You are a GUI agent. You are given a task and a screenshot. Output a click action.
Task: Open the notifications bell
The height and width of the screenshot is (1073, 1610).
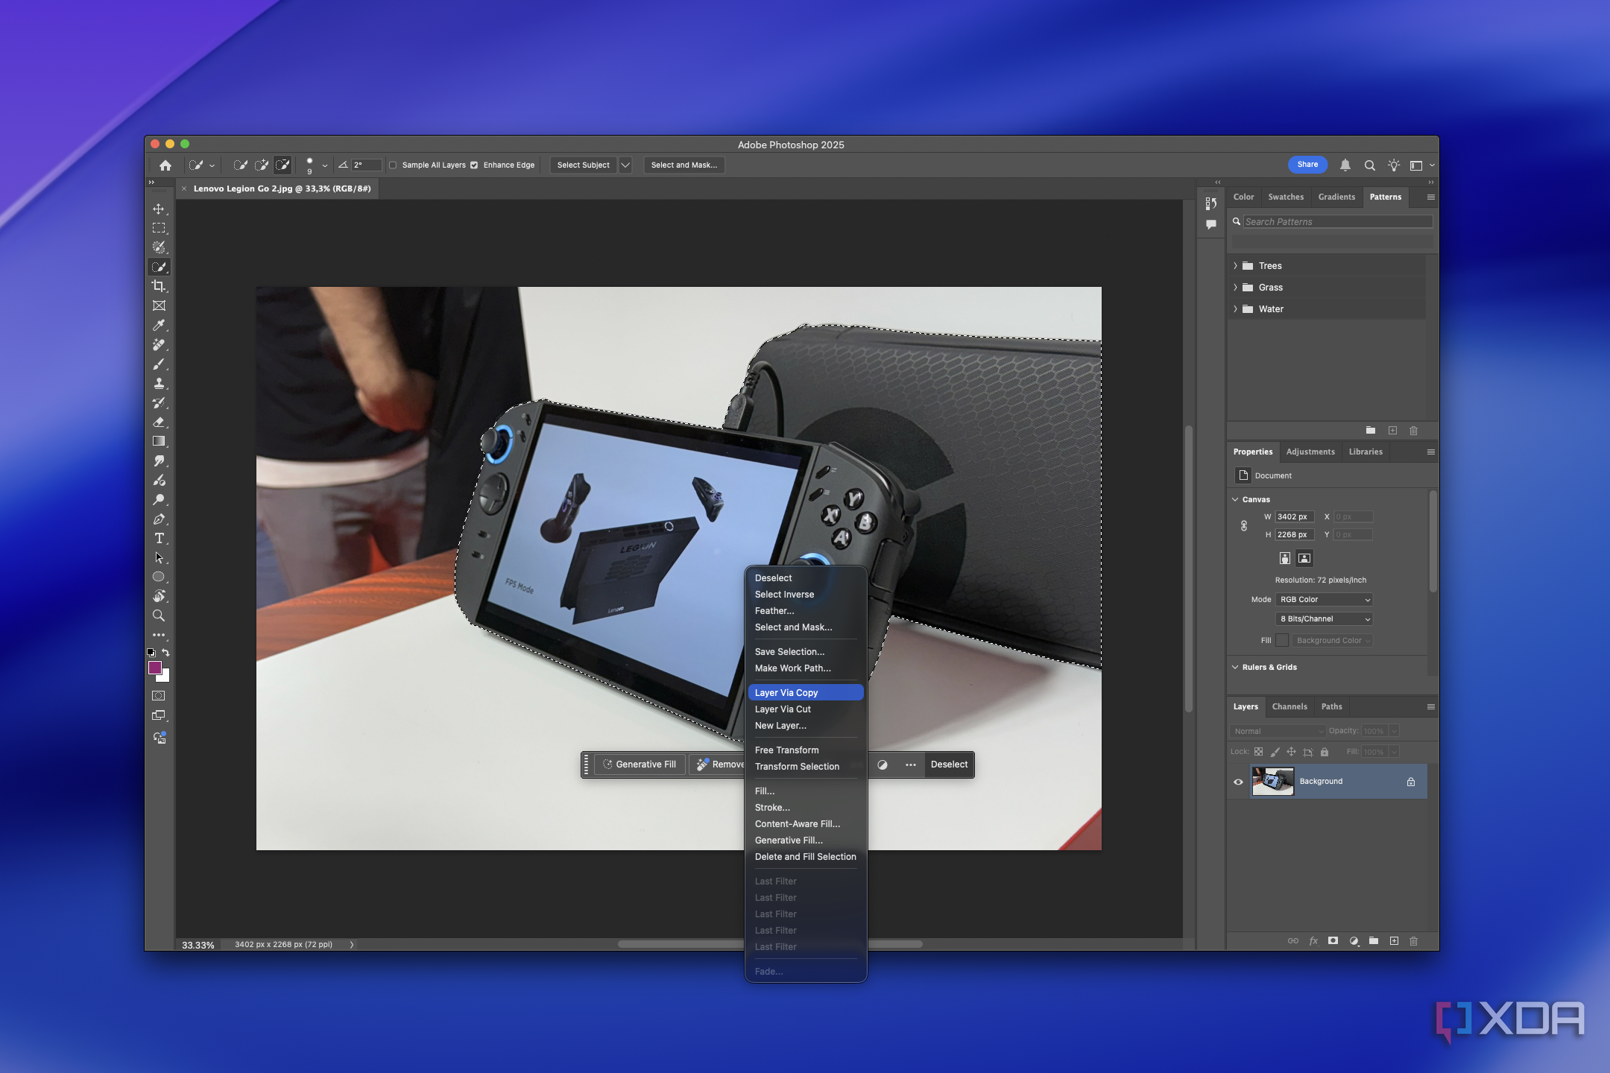[x=1345, y=165]
